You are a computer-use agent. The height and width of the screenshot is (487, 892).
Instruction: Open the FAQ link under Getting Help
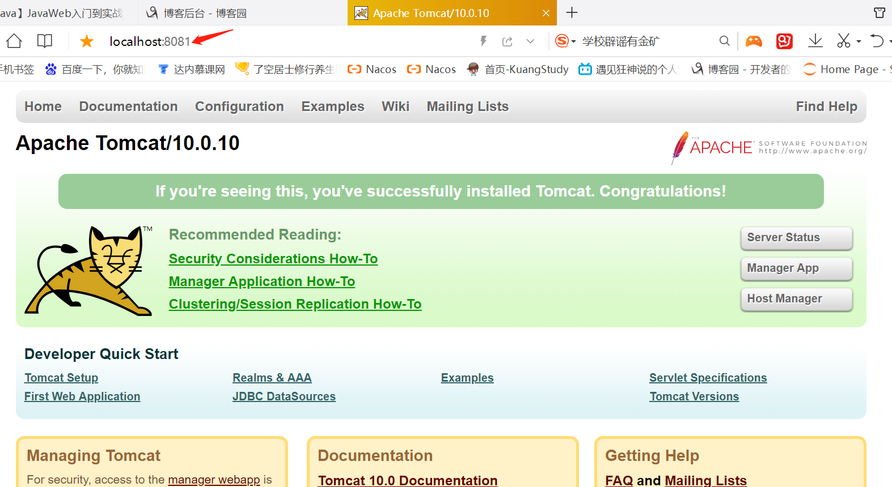pyautogui.click(x=619, y=480)
